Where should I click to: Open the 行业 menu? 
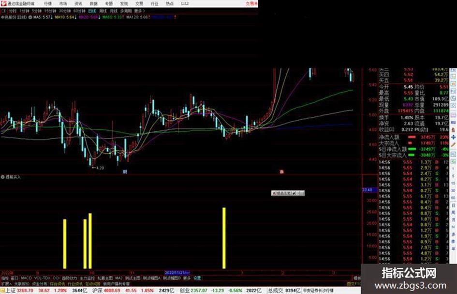pos(154,4)
